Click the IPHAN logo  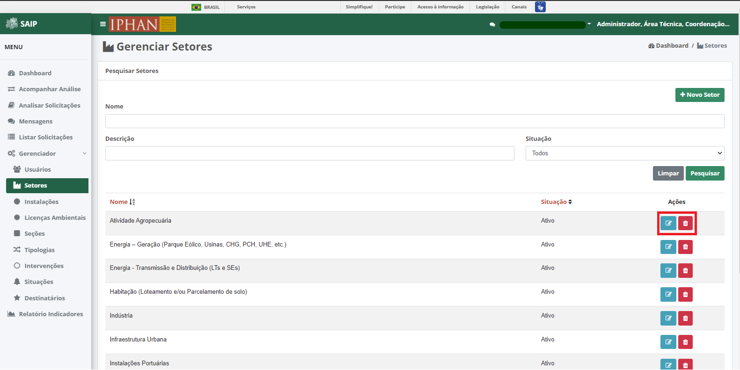[x=142, y=24]
